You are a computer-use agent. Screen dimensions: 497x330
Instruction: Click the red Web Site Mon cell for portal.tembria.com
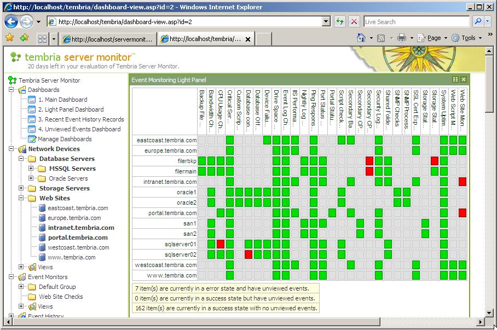(463, 213)
